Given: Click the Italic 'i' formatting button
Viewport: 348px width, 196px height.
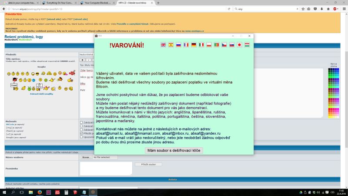Looking at the screenshot, I should [x=88, y=60].
